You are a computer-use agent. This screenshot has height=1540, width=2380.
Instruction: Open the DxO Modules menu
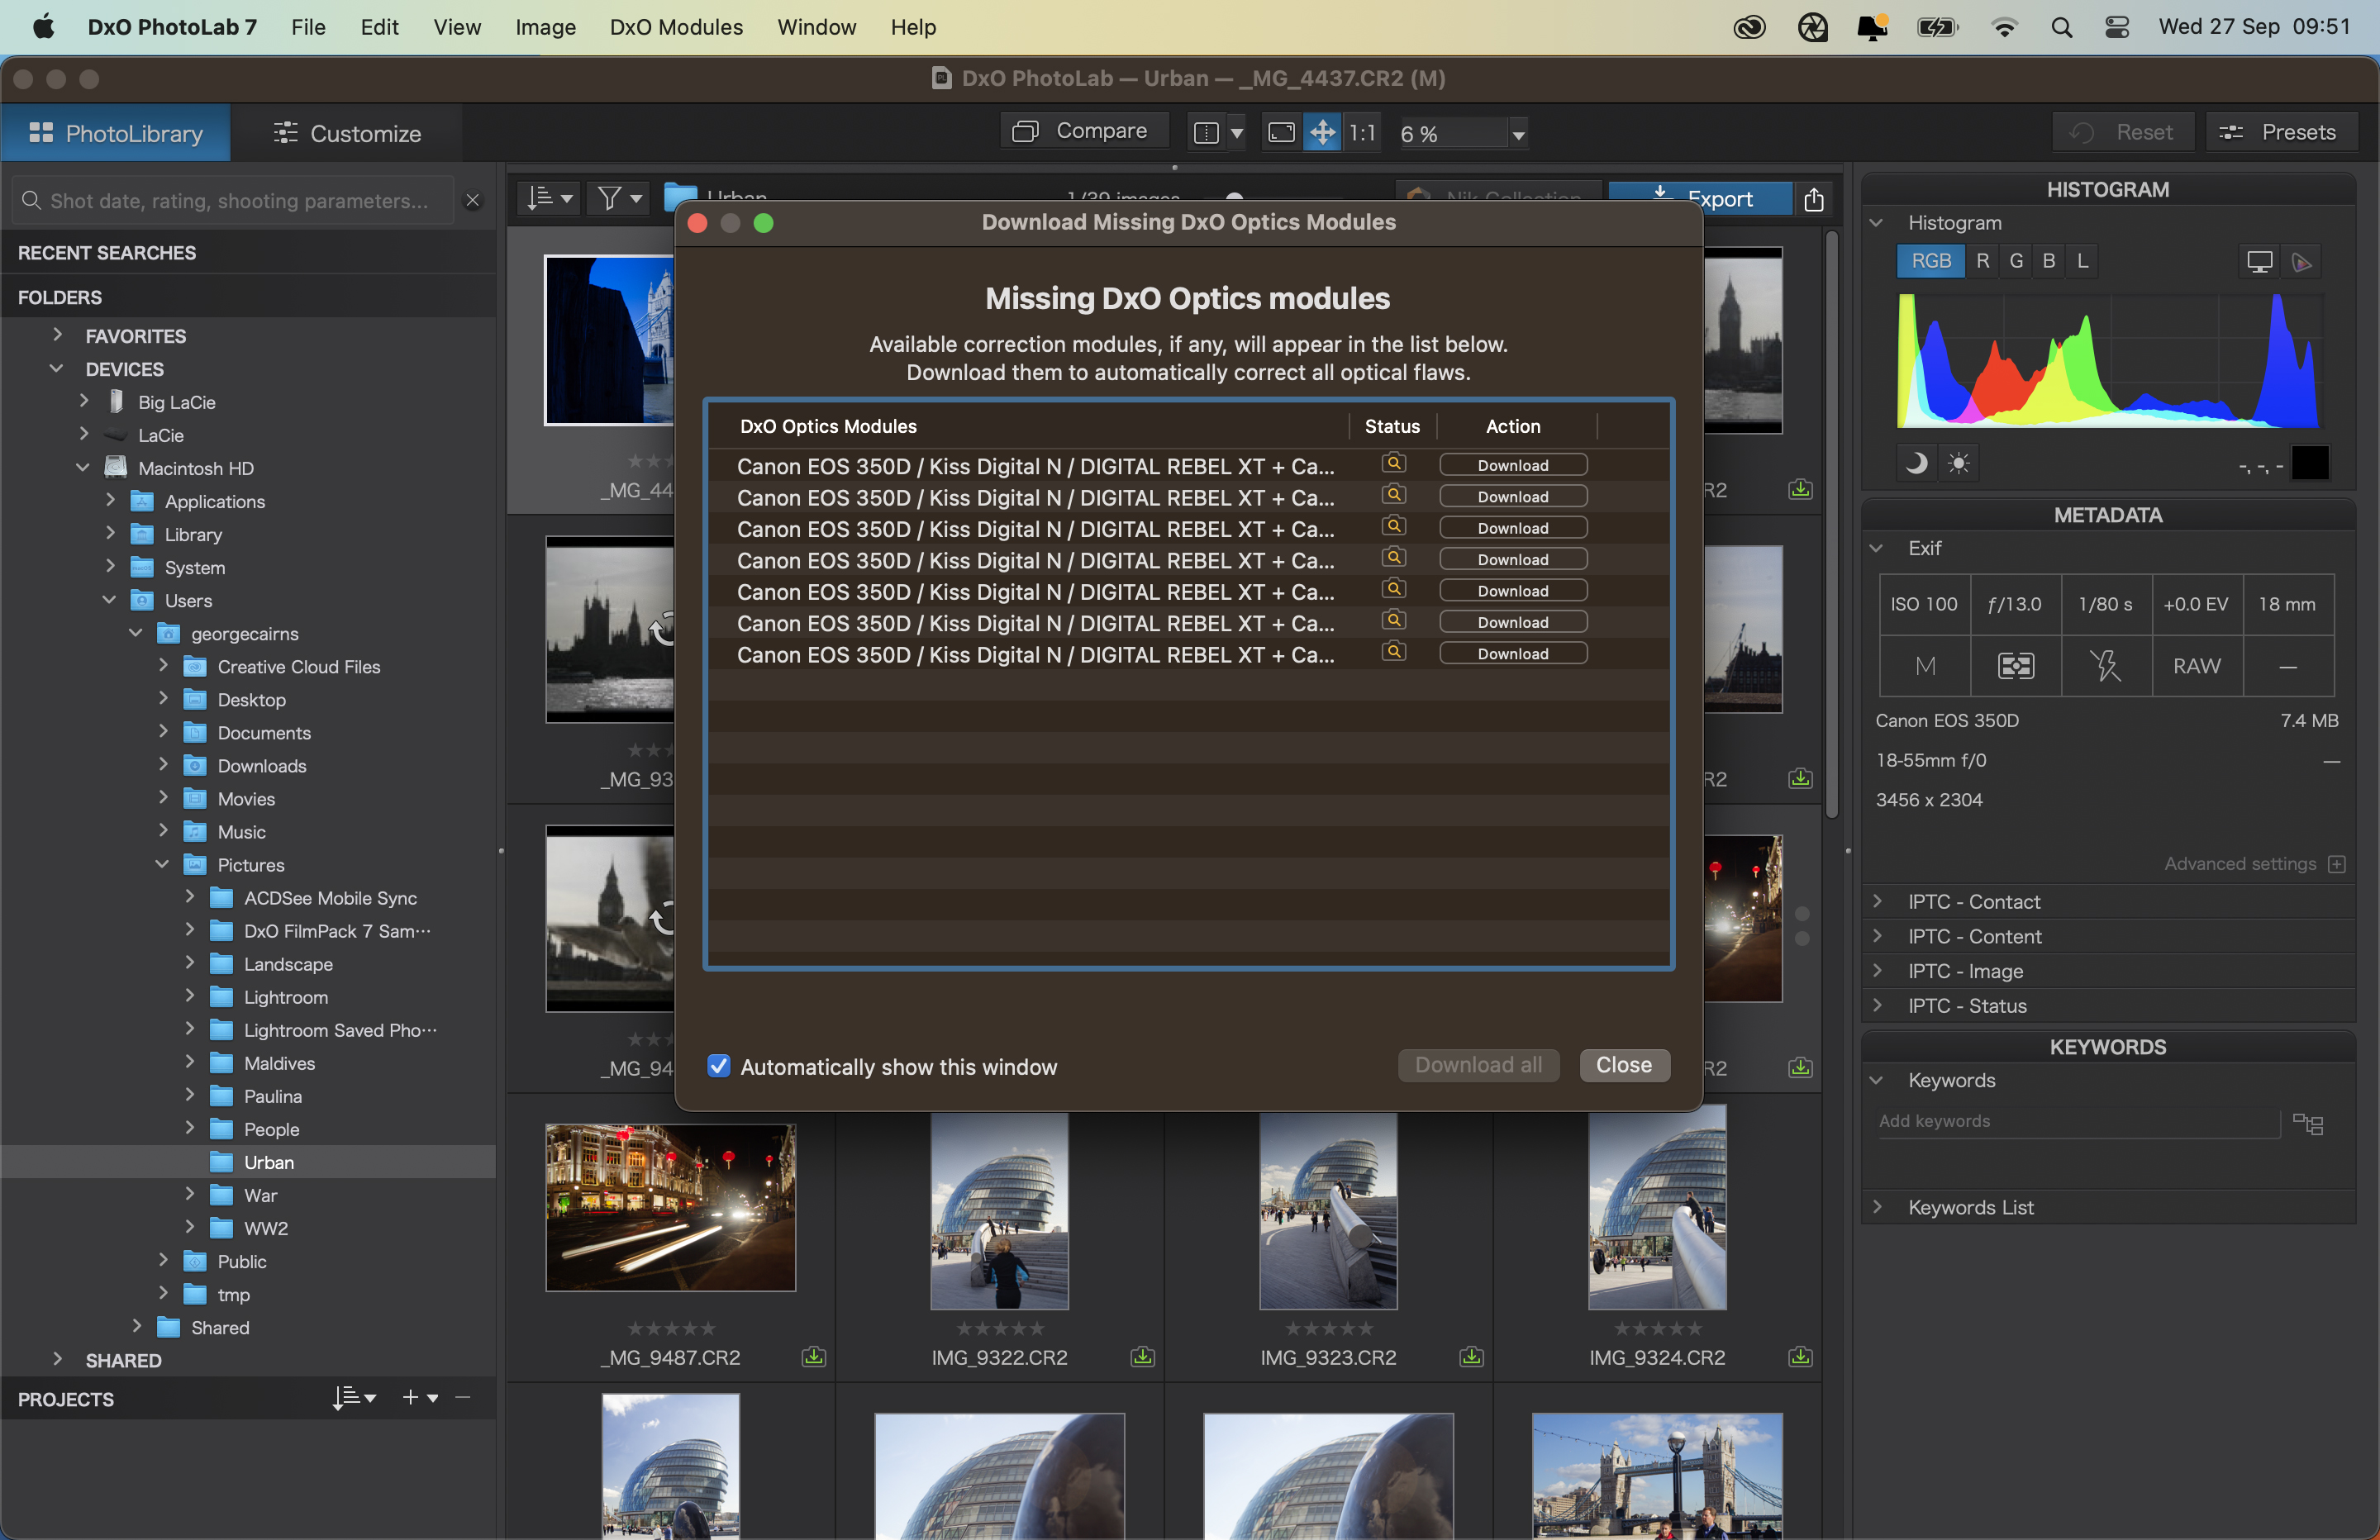tap(676, 27)
